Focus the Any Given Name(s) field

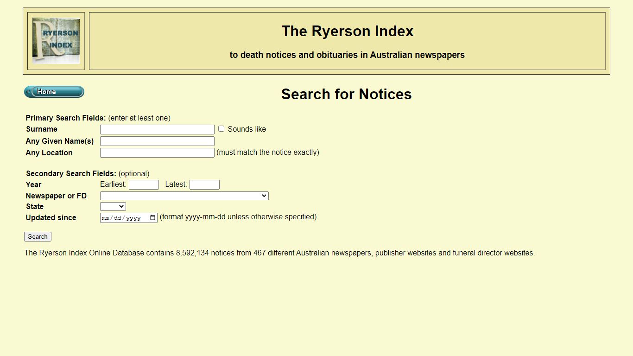pyautogui.click(x=157, y=141)
